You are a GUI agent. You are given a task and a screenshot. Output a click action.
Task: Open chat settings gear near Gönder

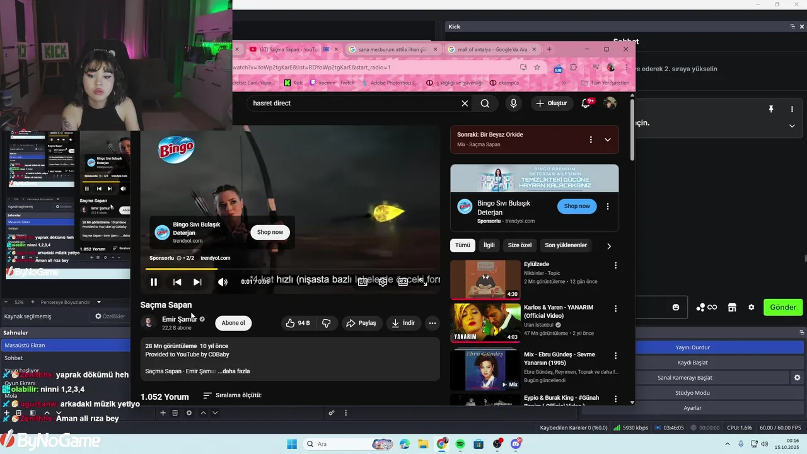click(x=751, y=307)
